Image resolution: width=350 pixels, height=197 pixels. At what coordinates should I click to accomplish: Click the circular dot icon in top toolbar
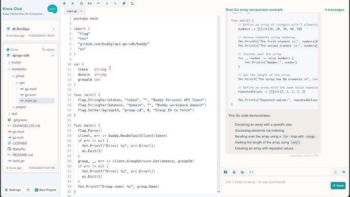(x=64, y=4)
